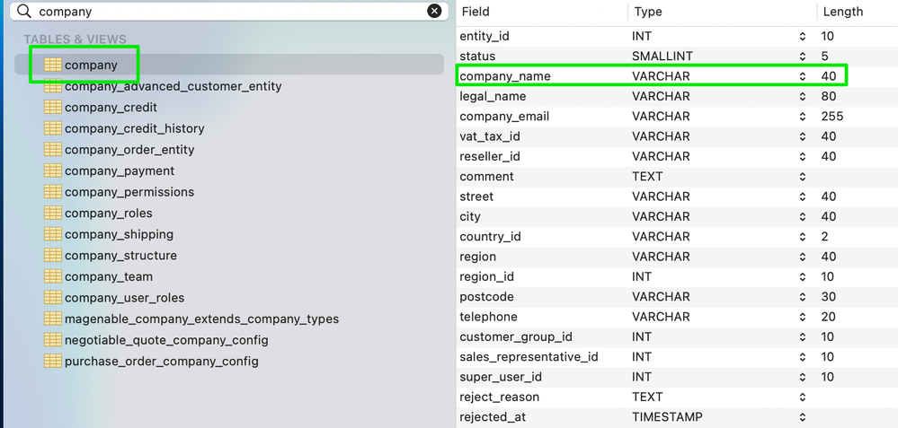Open type dropdown for entity_id field
The image size is (898, 428).
click(x=802, y=36)
